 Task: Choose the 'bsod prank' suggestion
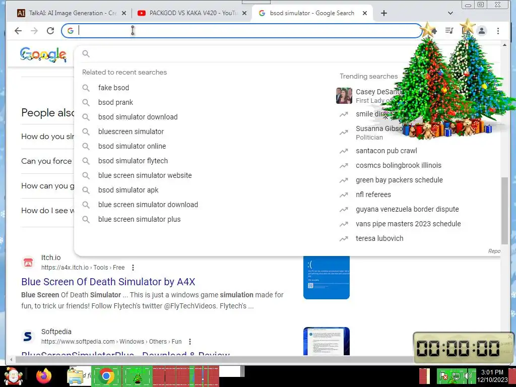(115, 102)
